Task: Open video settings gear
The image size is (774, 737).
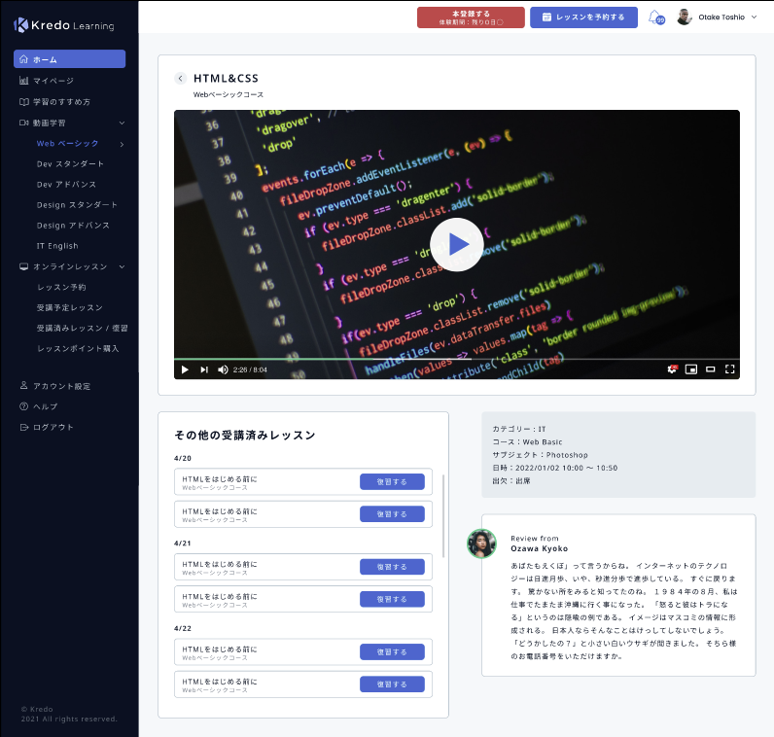Action: [x=672, y=369]
